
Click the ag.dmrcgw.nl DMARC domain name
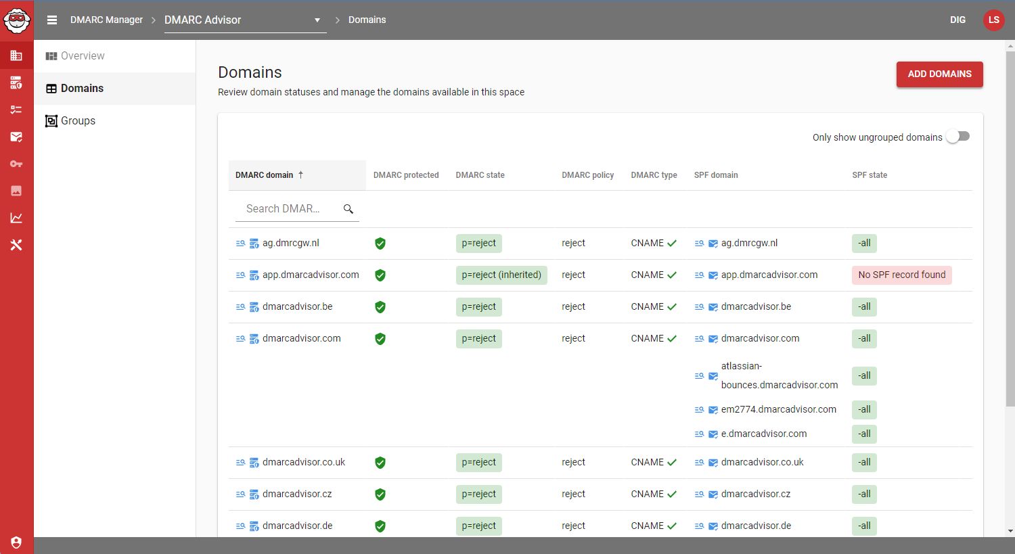tap(291, 244)
